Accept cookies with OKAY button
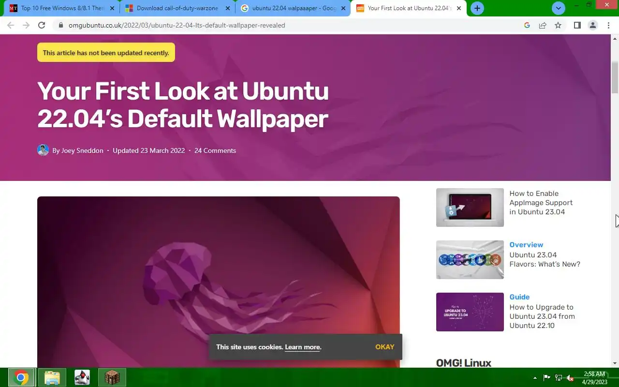This screenshot has width=619, height=387. tap(385, 347)
